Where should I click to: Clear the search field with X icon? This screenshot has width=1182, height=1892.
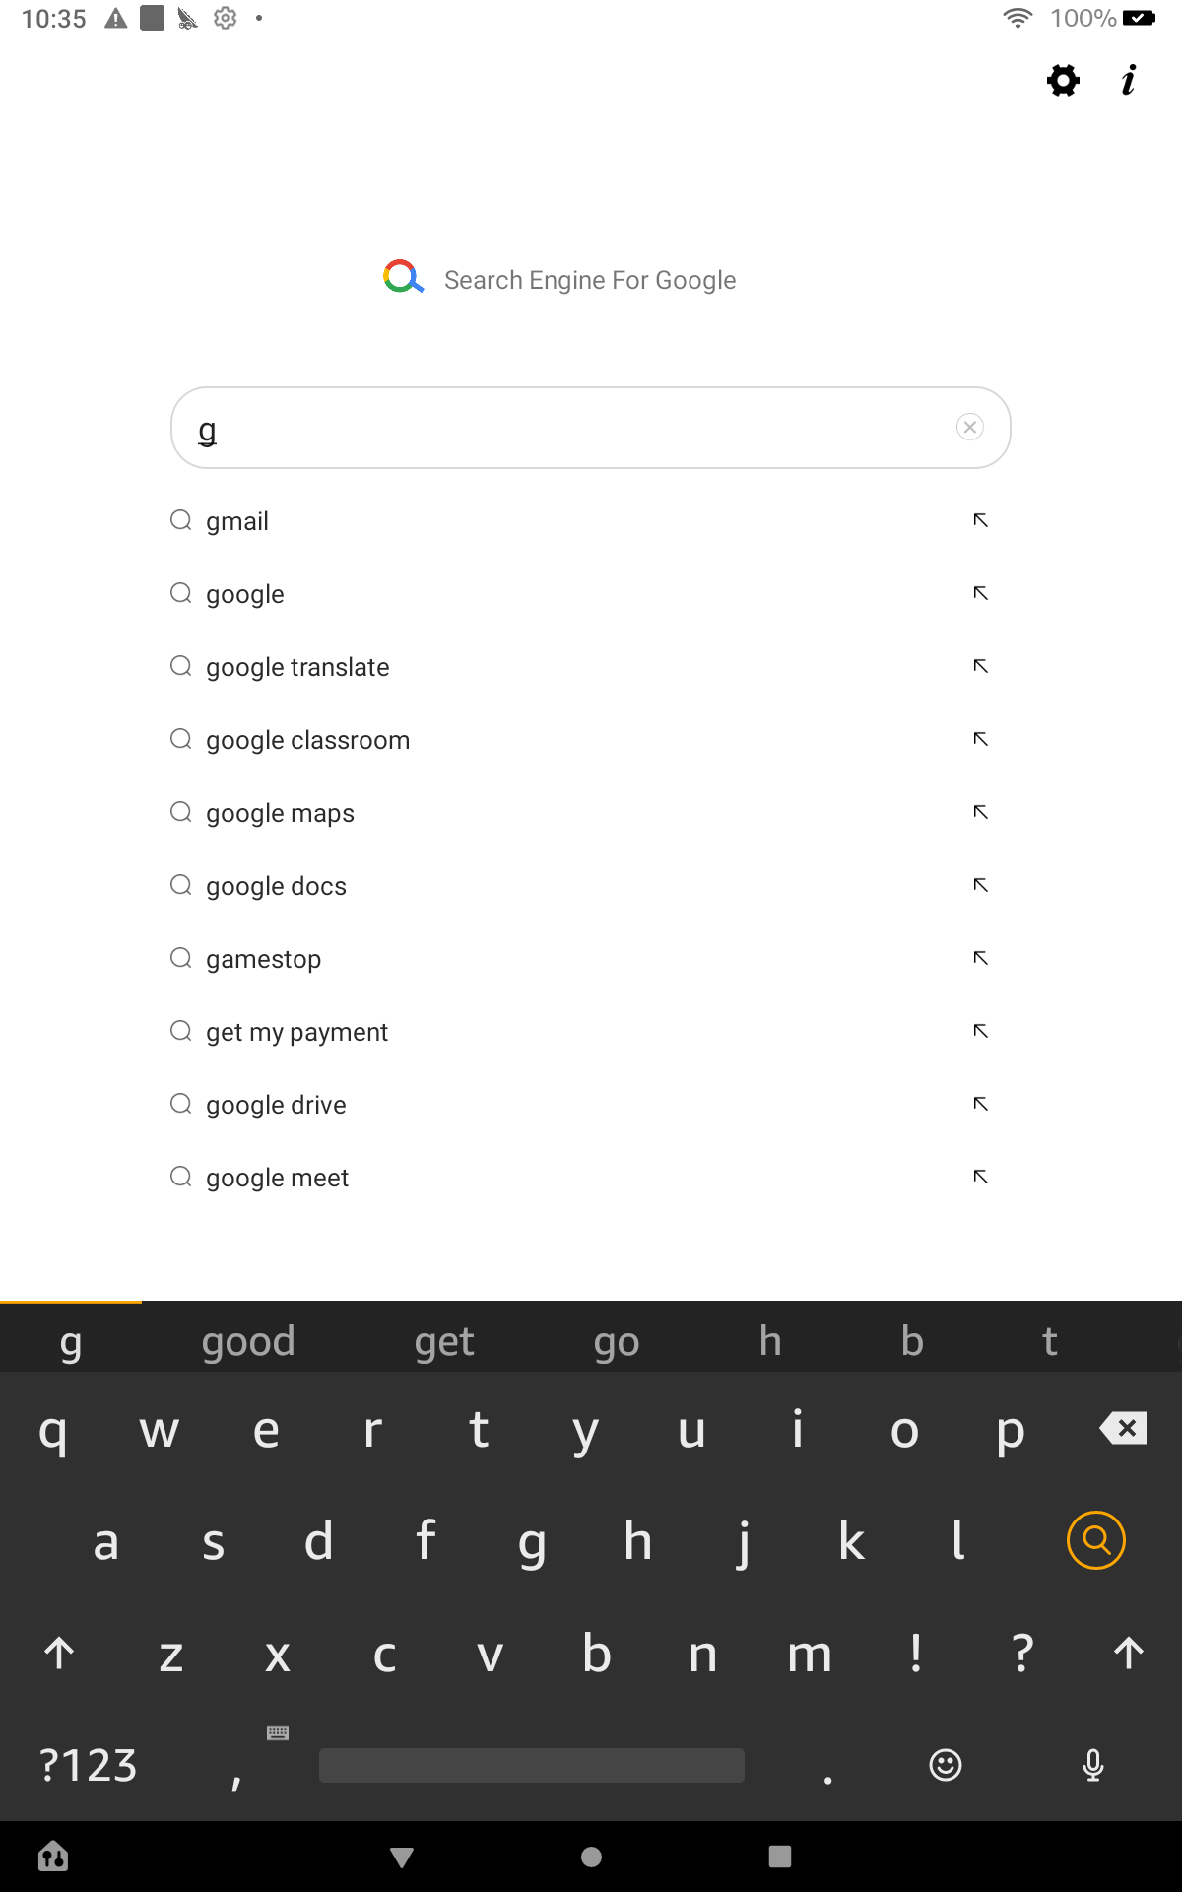(969, 427)
